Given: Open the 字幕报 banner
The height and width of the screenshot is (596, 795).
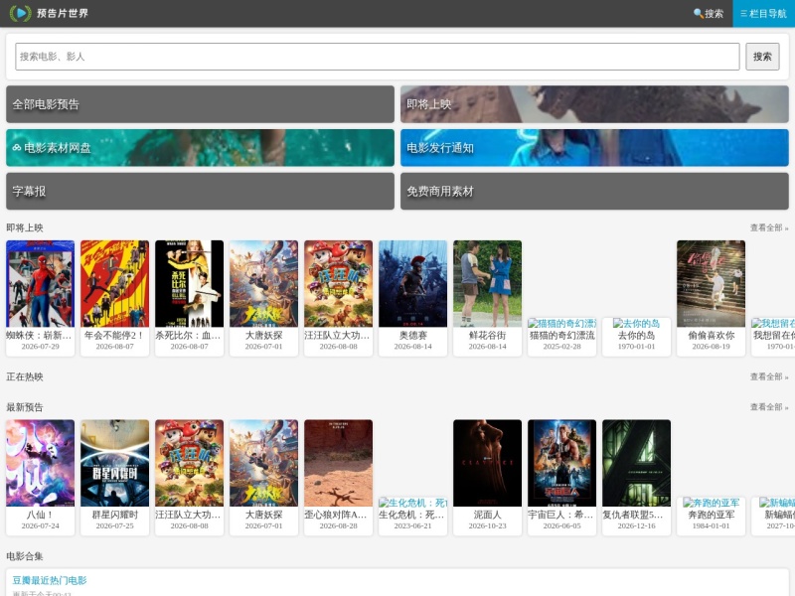Looking at the screenshot, I should [x=200, y=191].
